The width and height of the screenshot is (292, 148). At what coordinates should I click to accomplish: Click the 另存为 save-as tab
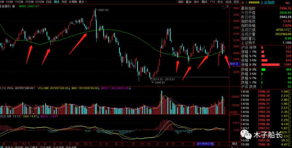(x=8, y=147)
